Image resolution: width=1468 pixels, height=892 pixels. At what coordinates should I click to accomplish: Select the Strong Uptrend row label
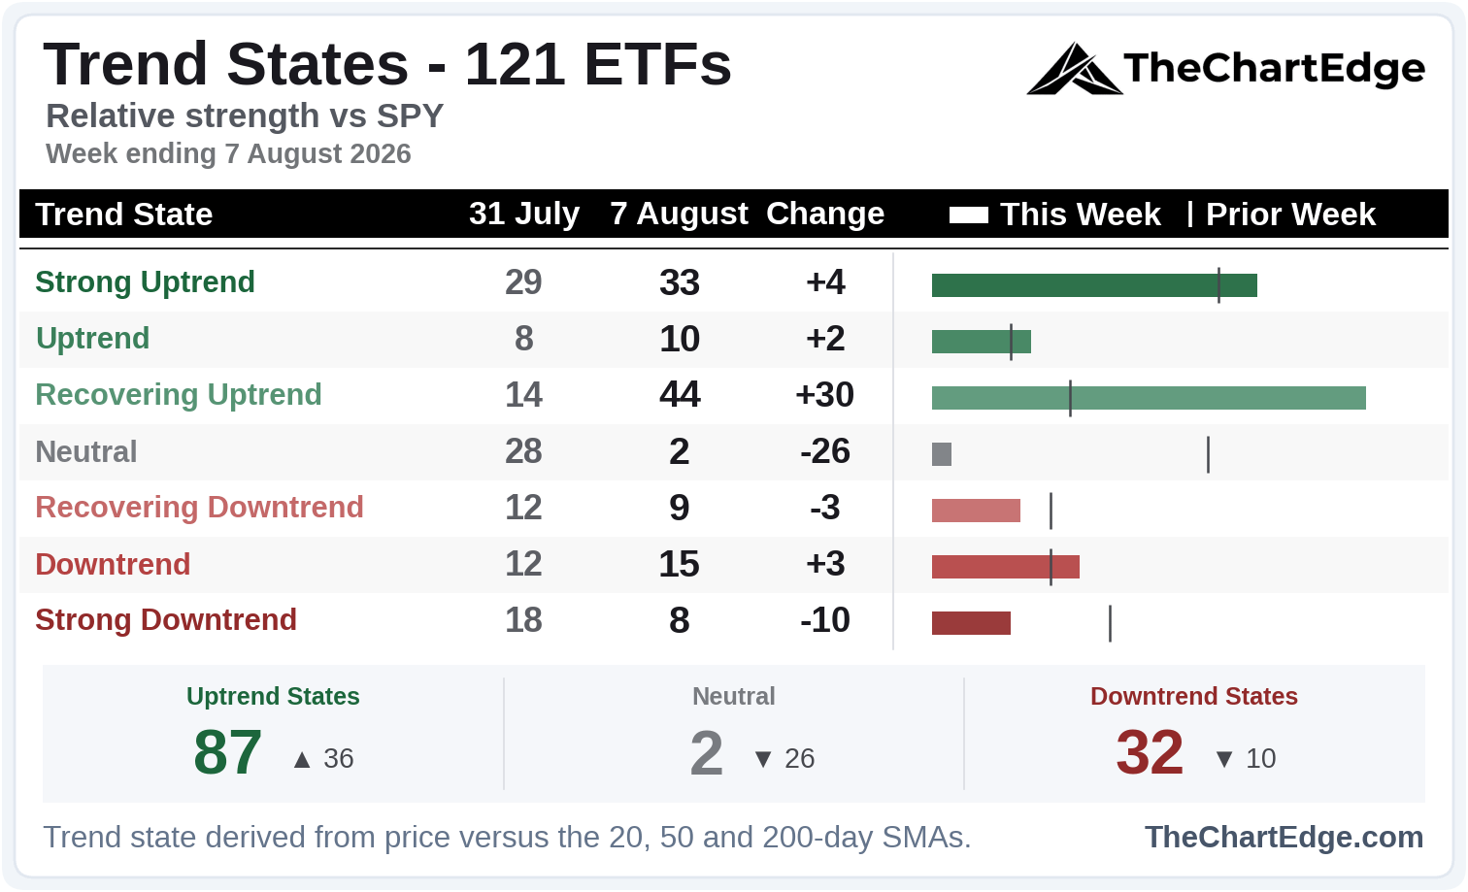tap(145, 282)
